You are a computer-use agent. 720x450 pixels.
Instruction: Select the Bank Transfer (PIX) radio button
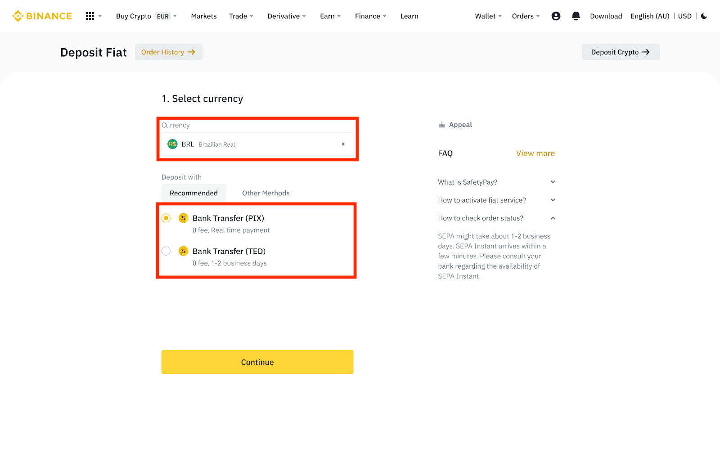coord(166,218)
